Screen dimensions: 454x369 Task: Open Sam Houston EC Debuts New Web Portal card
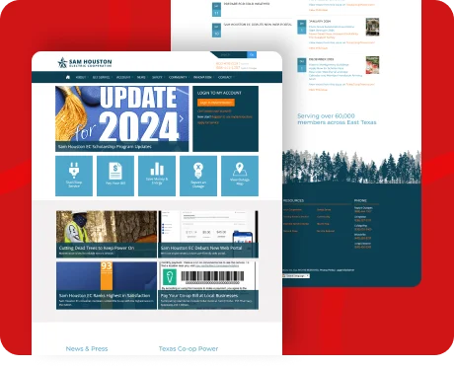click(208, 234)
